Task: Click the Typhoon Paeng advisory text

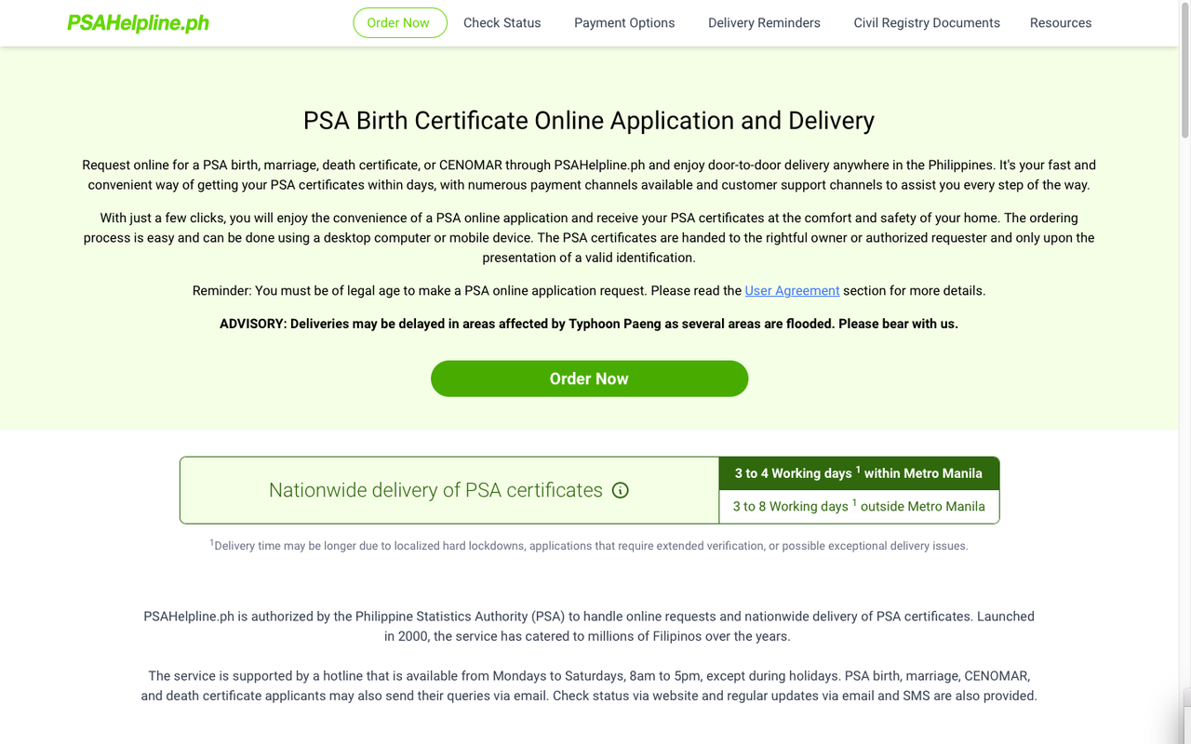Action: coord(589,324)
